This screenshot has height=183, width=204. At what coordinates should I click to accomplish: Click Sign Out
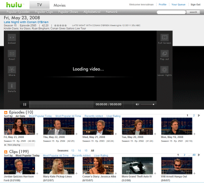(195, 5)
